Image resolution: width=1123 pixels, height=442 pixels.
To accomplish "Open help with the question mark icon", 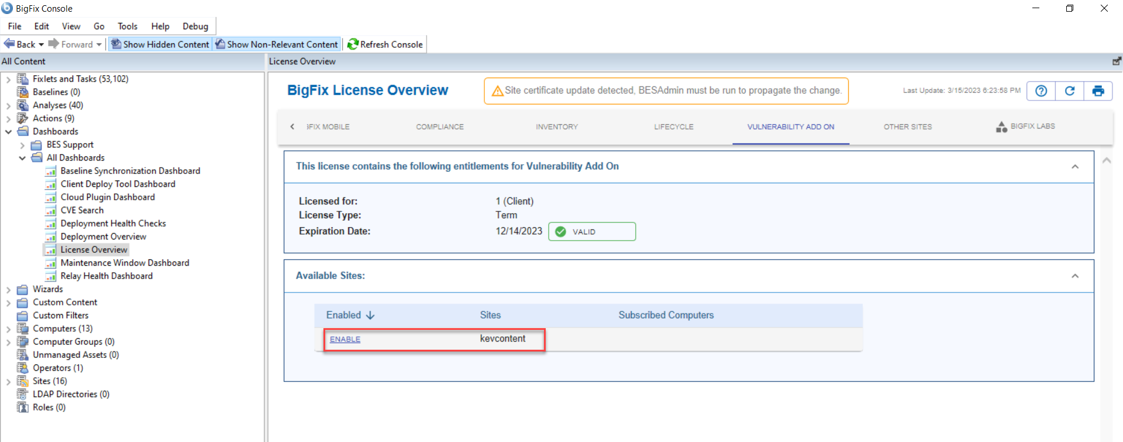I will [x=1041, y=91].
